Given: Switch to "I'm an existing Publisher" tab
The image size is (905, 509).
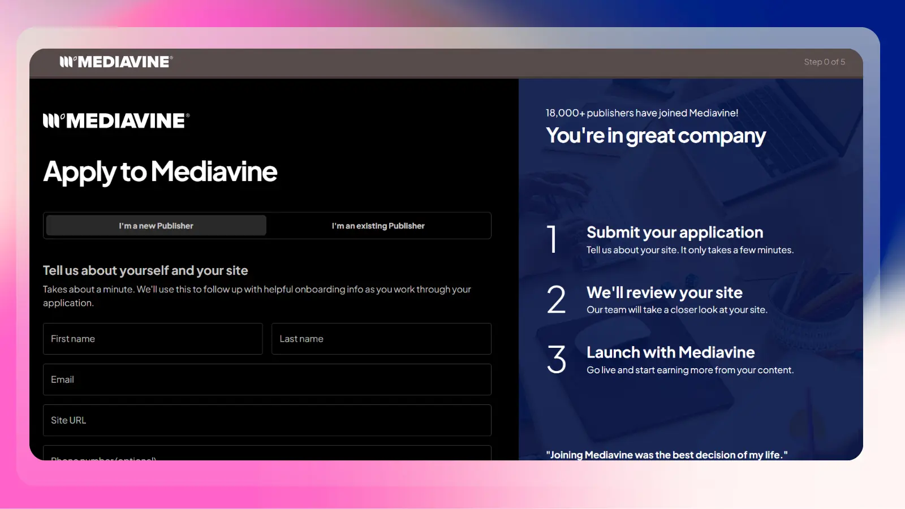Looking at the screenshot, I should pos(378,226).
